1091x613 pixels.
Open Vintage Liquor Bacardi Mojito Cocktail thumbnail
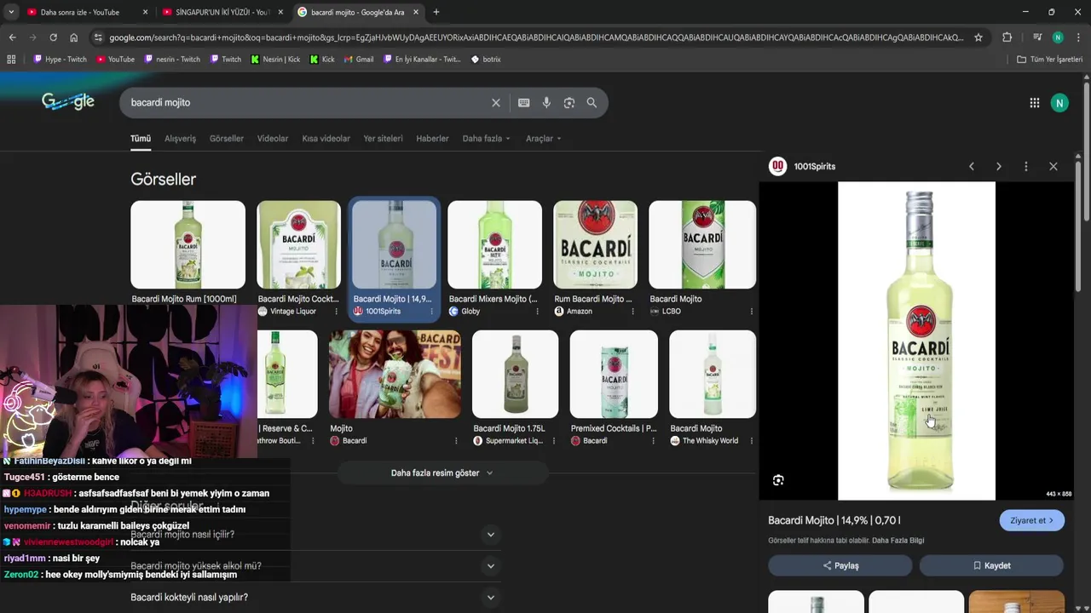(298, 245)
